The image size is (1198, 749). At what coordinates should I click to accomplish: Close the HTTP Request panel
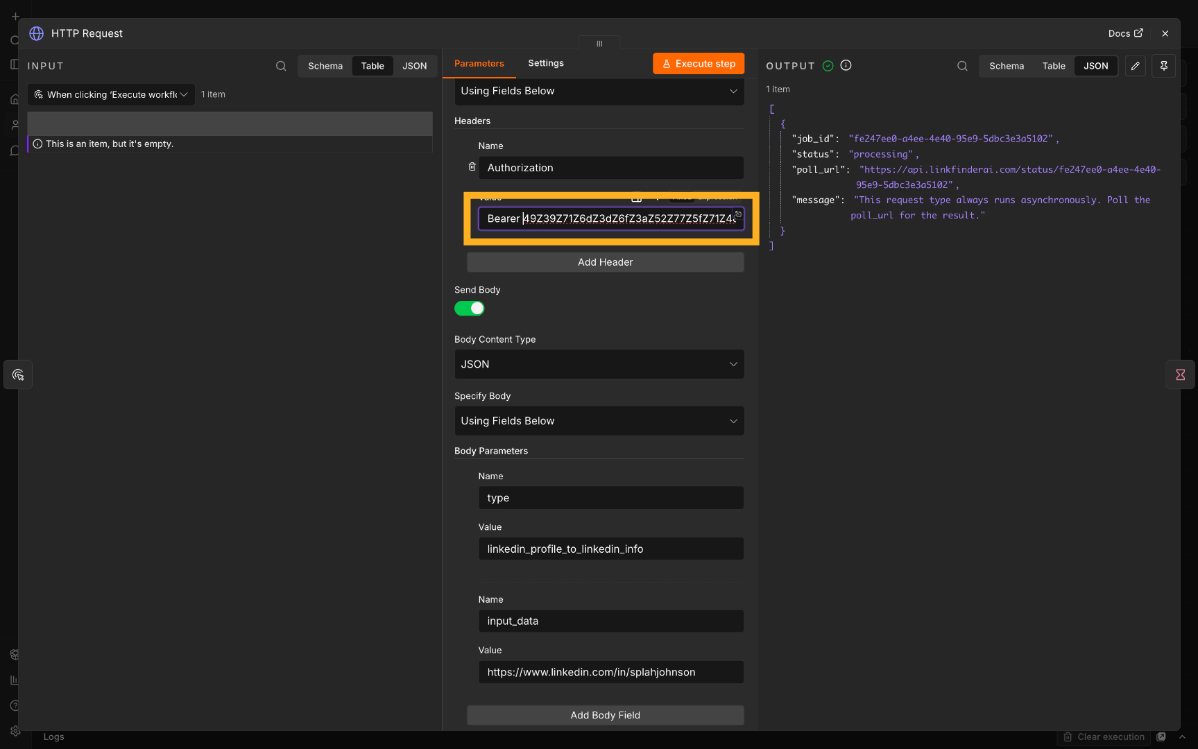tap(1165, 33)
